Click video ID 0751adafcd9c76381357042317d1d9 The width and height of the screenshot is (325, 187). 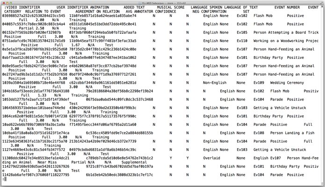click(34, 41)
